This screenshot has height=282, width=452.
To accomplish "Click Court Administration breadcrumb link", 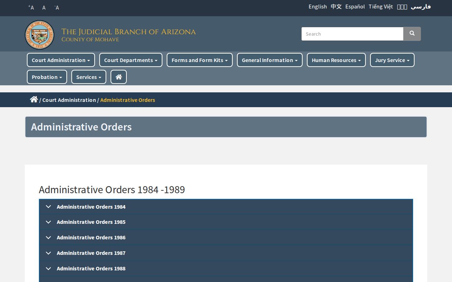I will point(69,100).
